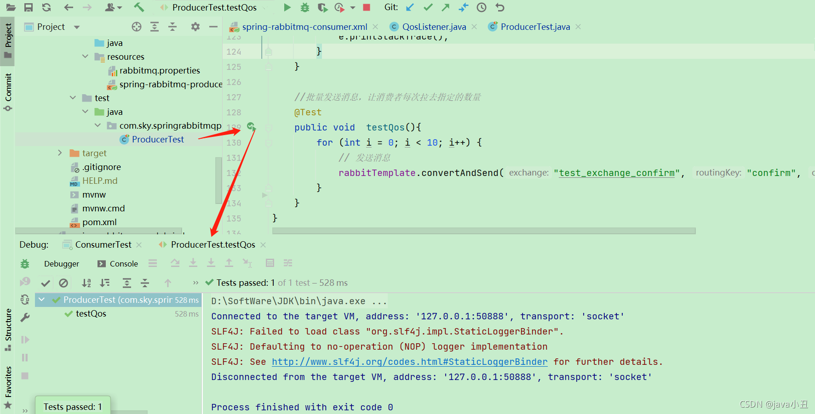Click the Evaluate expression calculator icon
The image size is (815, 414).
pos(270,263)
